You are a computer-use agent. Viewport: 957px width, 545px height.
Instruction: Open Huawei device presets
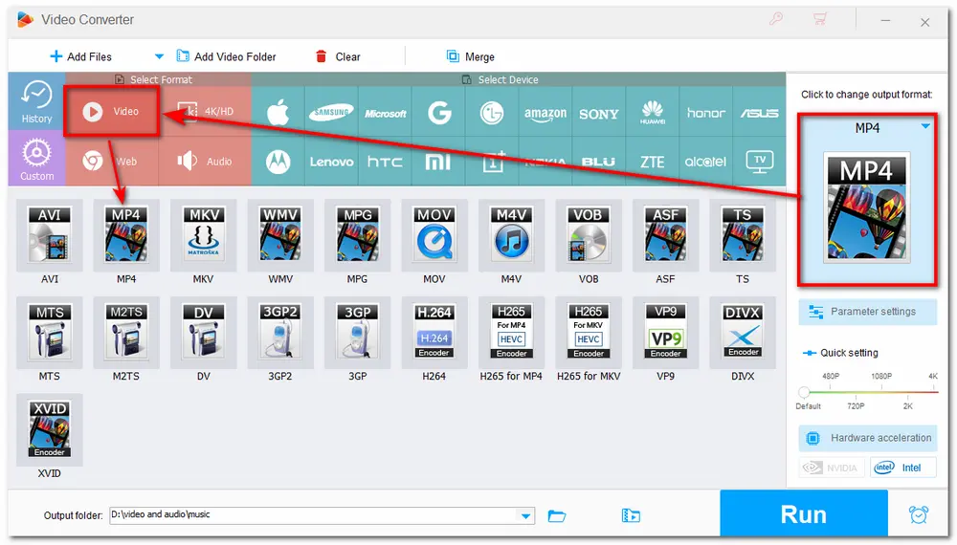(x=653, y=113)
